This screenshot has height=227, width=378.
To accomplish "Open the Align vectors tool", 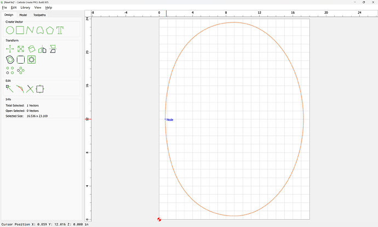I will pos(32,60).
